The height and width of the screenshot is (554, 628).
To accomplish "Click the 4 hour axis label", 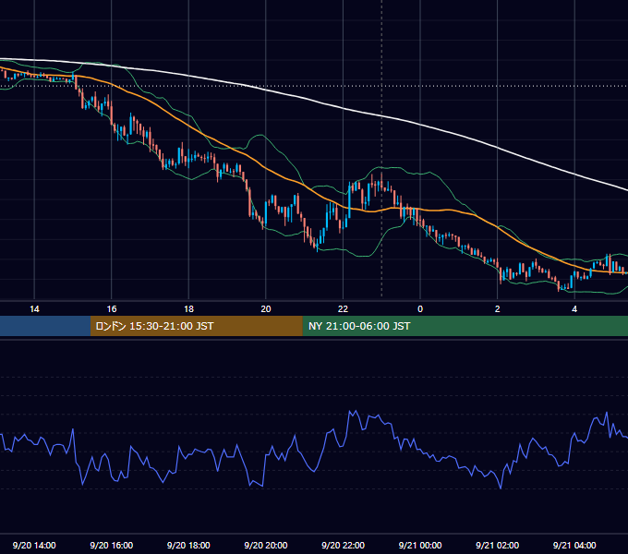I will pyautogui.click(x=574, y=309).
